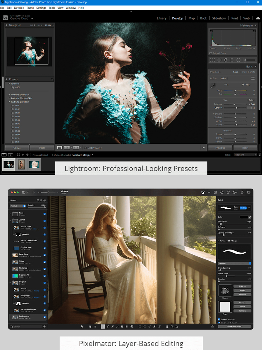
Task: Open the Develop menu
Action: [19, 8]
